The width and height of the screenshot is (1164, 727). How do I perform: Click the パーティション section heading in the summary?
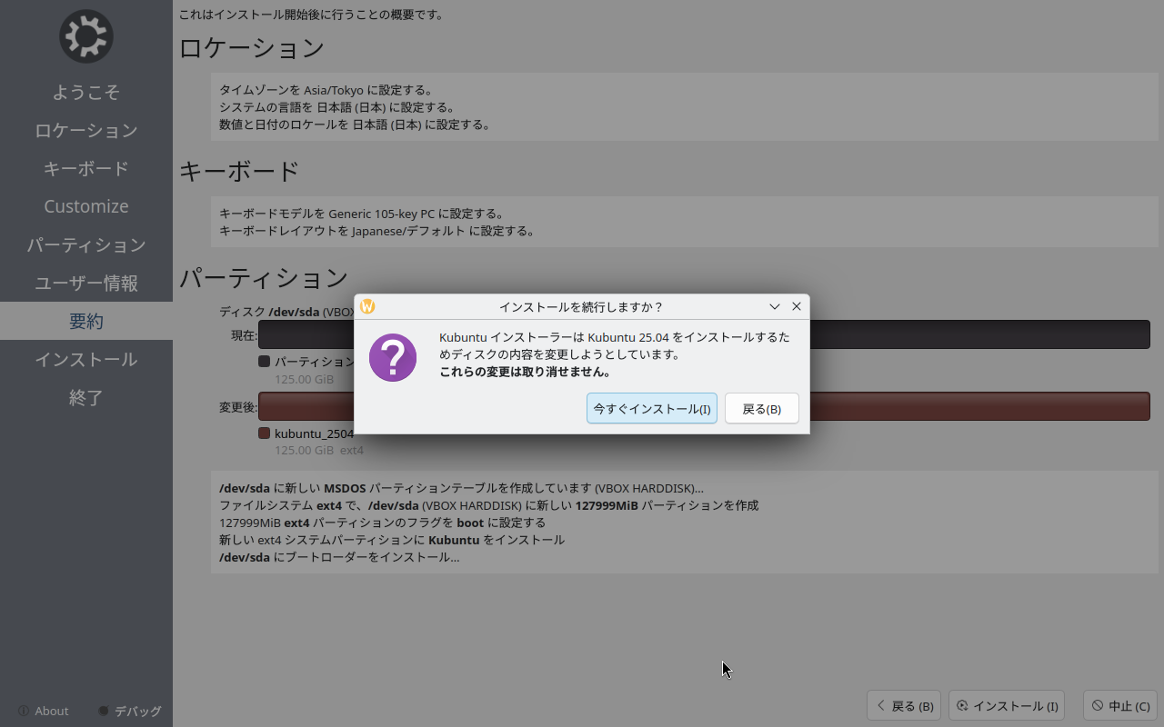coord(264,277)
